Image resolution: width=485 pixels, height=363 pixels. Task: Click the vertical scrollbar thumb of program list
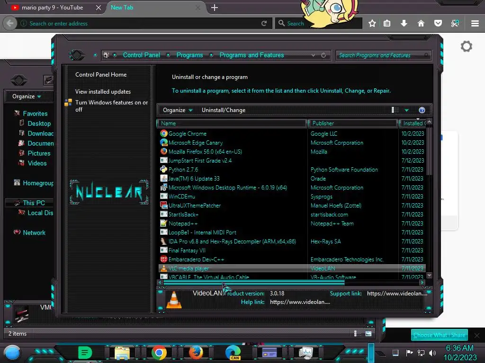429,151
